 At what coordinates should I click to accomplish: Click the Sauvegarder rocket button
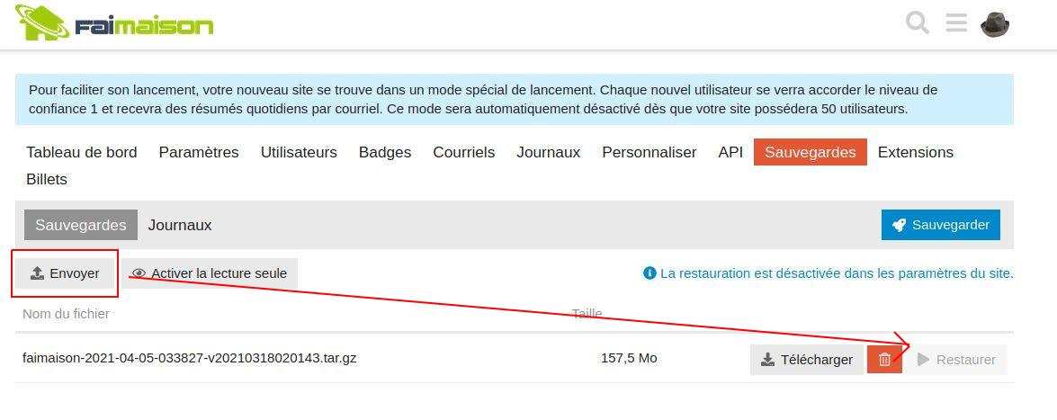point(940,225)
